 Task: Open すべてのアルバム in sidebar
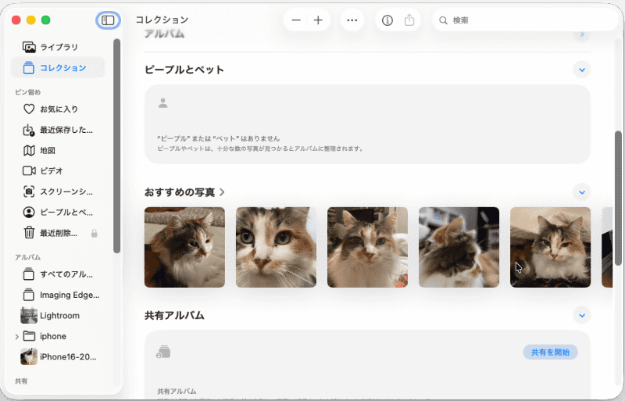[x=58, y=274]
